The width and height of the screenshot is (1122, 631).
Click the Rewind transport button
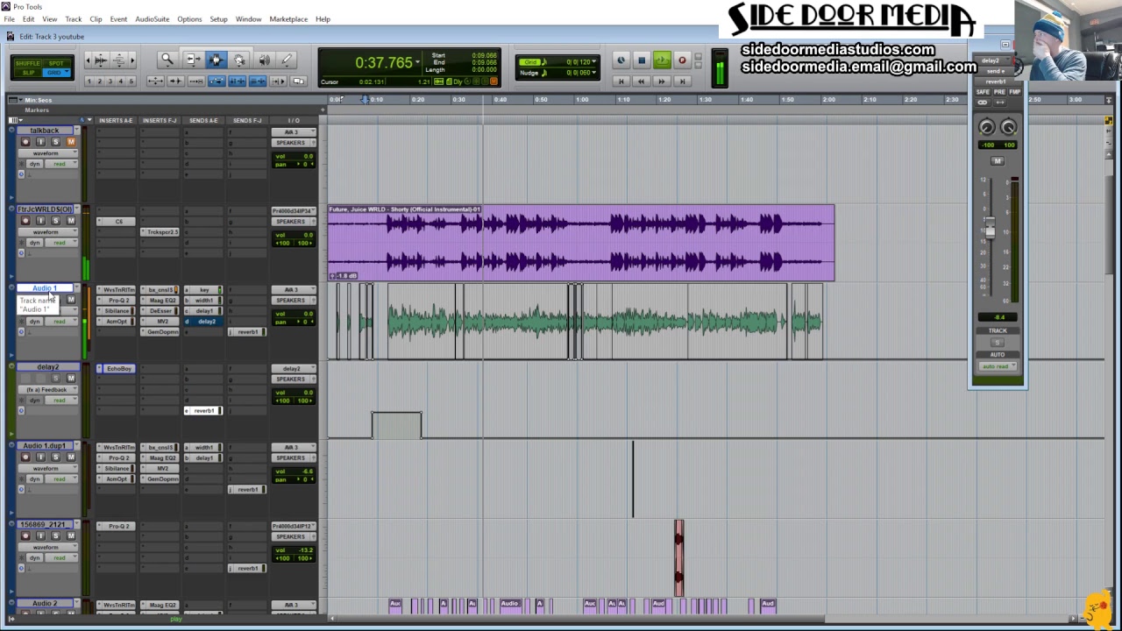(642, 81)
